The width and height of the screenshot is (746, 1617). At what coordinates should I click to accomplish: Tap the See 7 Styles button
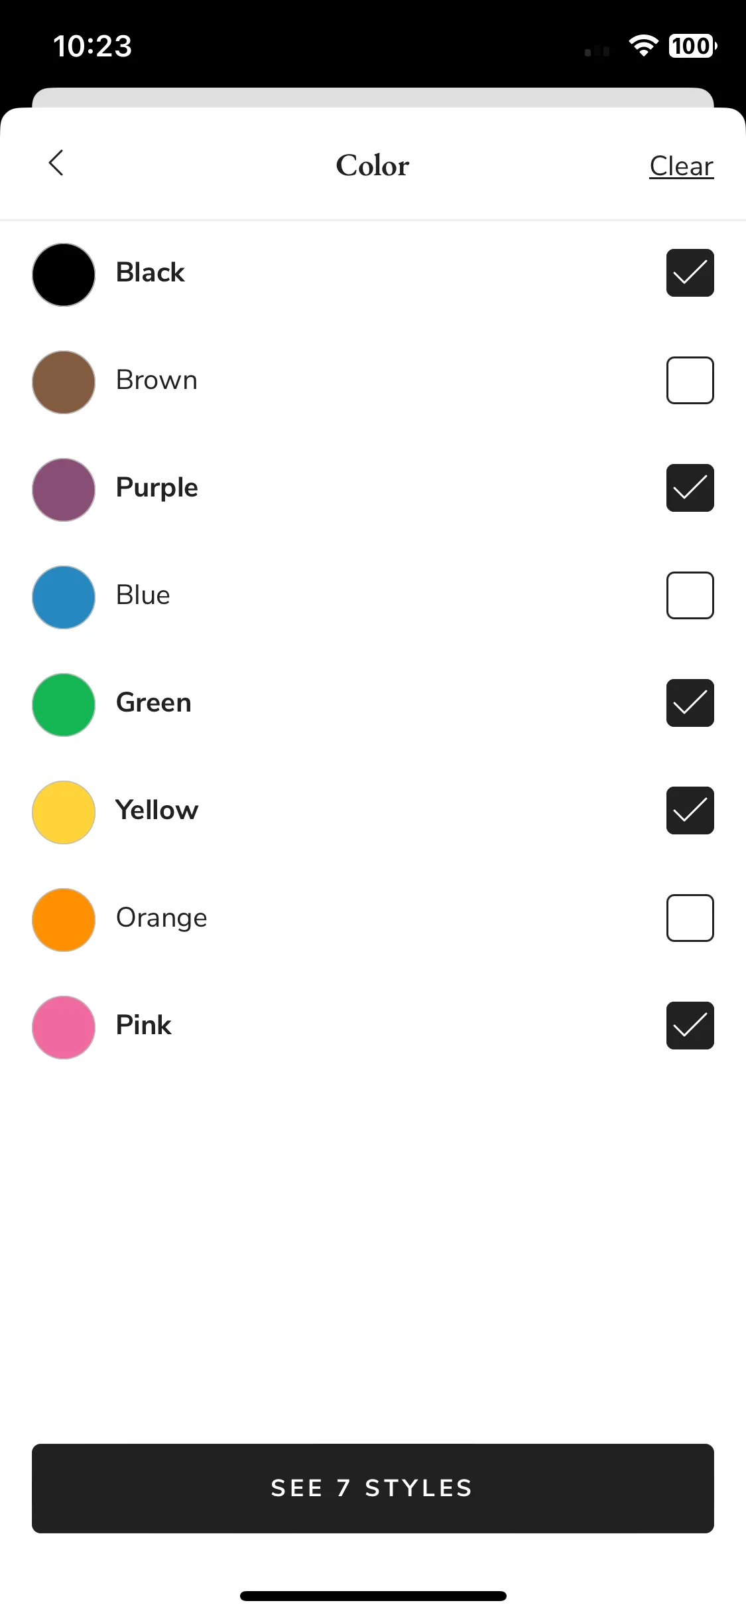coord(373,1488)
